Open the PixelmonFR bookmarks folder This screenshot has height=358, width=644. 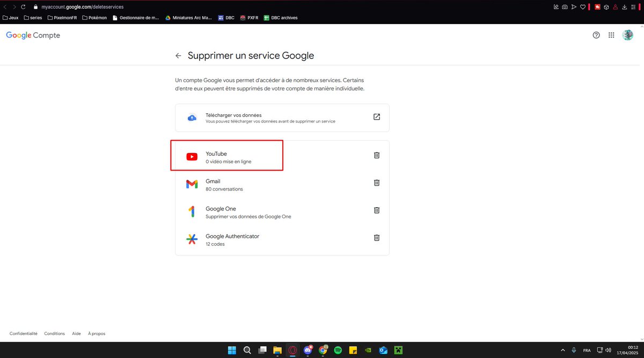(x=62, y=18)
